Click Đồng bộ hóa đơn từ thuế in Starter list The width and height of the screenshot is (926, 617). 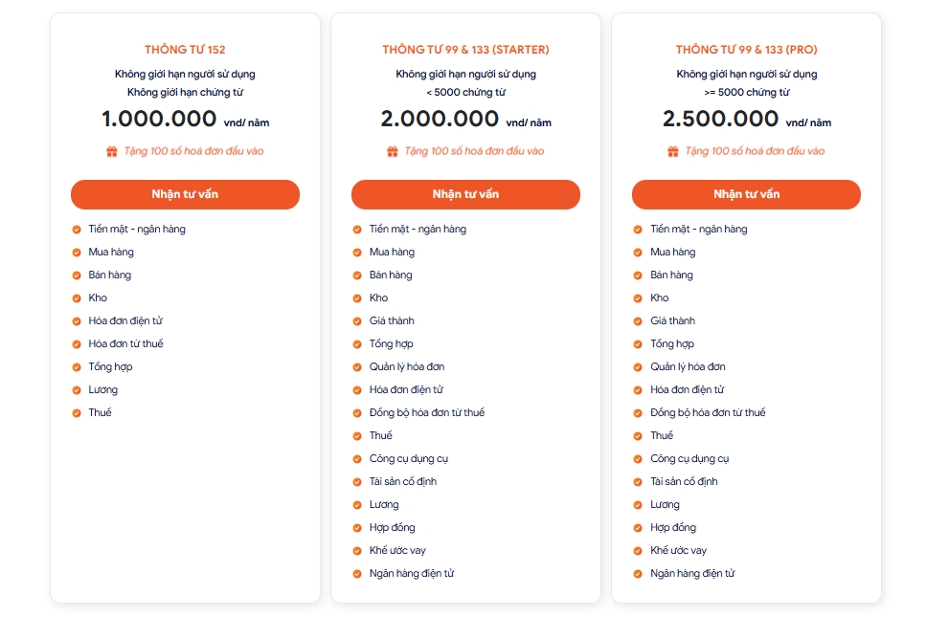click(x=427, y=412)
